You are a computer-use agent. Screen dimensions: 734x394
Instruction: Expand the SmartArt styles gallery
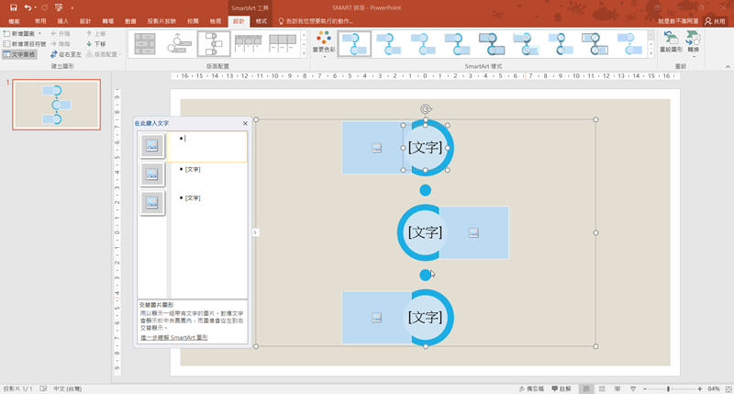pyautogui.click(x=651, y=55)
